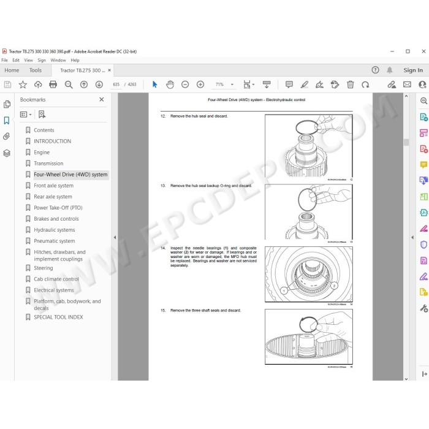
Task: Select Four-Wheel Drive (4WD) system bookmark
Action: pos(70,175)
